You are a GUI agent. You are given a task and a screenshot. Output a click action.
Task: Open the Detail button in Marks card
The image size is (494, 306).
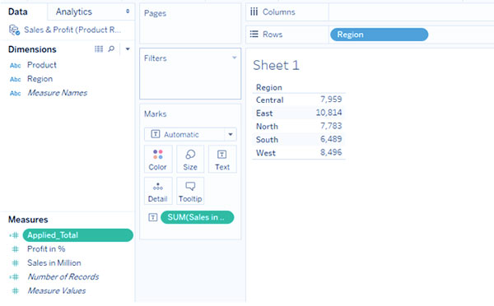point(158,191)
